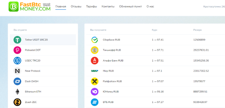Click the reserve value 8887299.51
This screenshot has height=108, width=225.
click(x=200, y=92)
